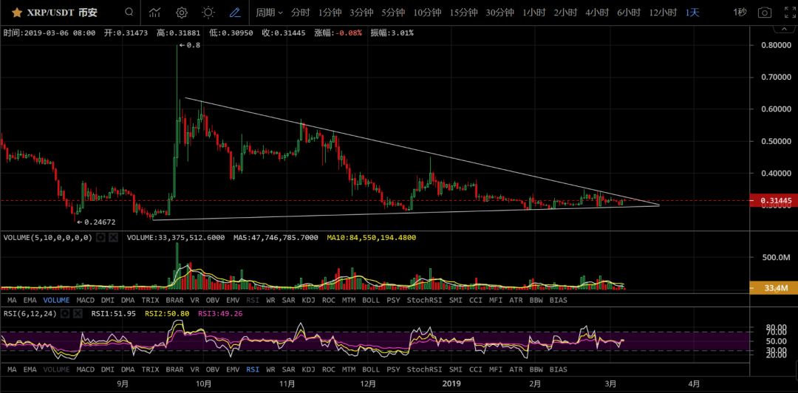Screen dimensions: 798x393
Task: Choose MFI in the volume panel indicator row
Action: [496, 301]
